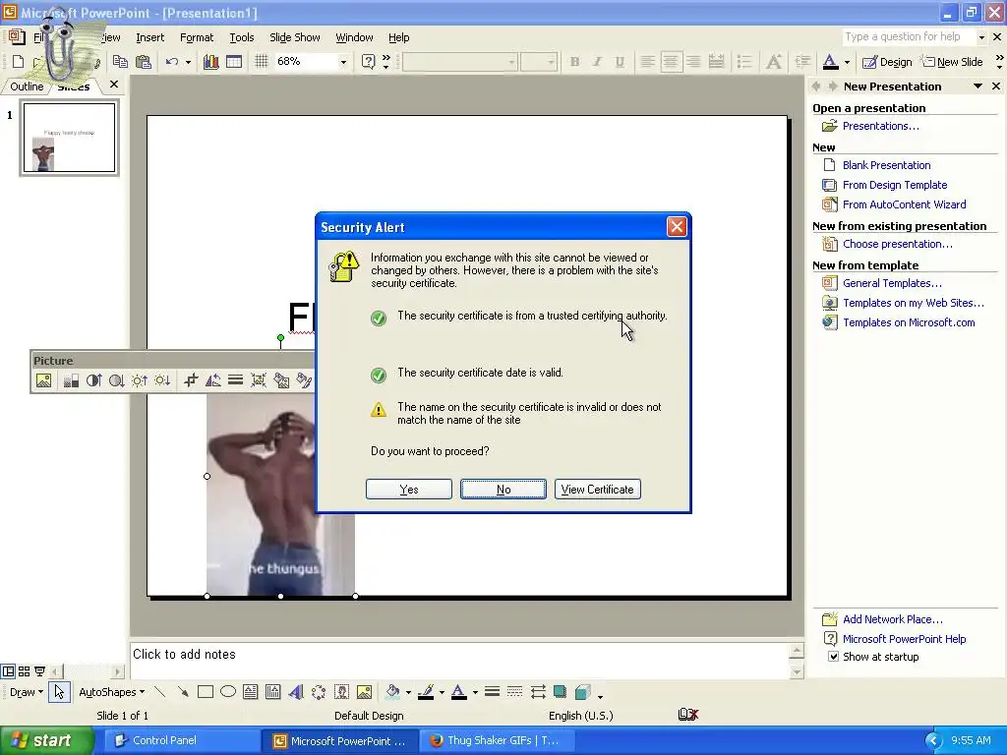Image resolution: width=1007 pixels, height=755 pixels.
Task: Open the Font Color dropdown arrow in Formatting toolbar
Action: point(847,62)
